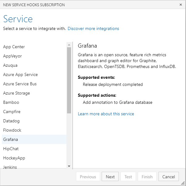Pick Azure App Service

tap(20, 74)
